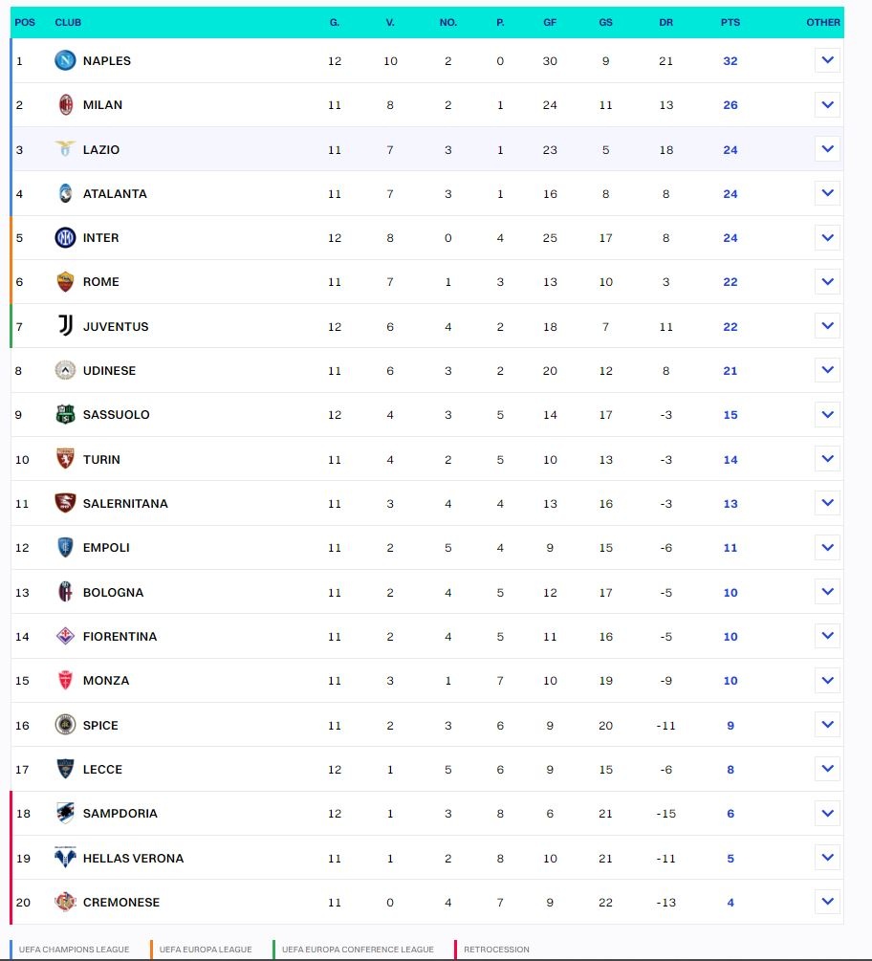The width and height of the screenshot is (872, 961).
Task: Expand the Naples row details chevron
Action: pos(827,60)
